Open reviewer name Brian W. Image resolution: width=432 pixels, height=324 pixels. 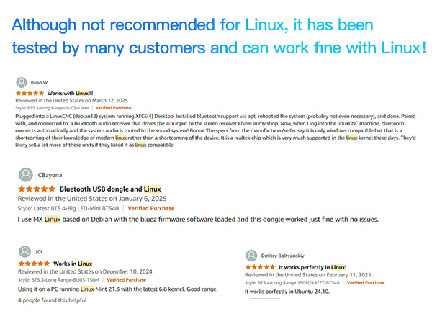click(x=40, y=82)
